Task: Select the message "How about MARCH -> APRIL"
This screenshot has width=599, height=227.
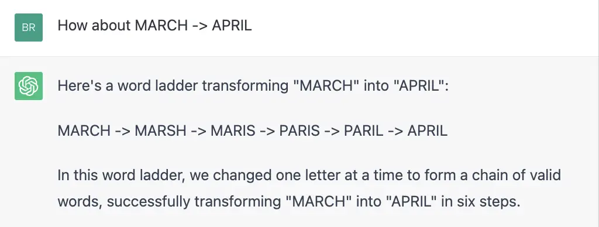Action: point(154,26)
